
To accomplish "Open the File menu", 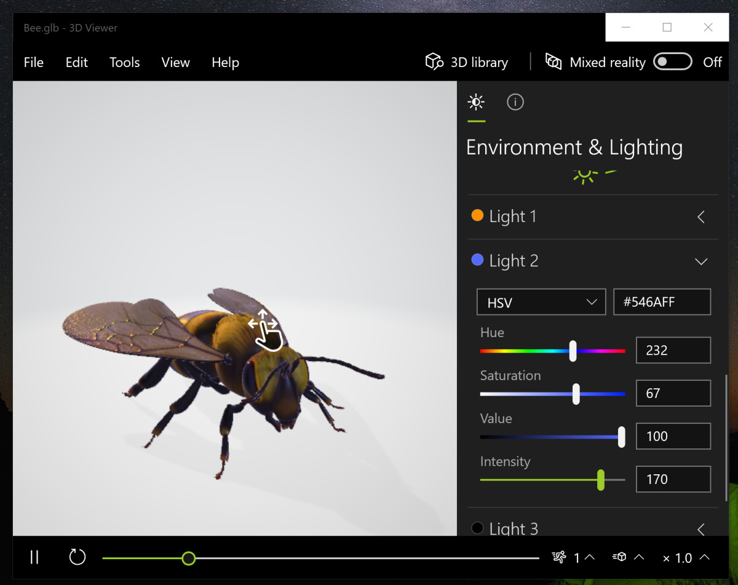I will point(34,62).
